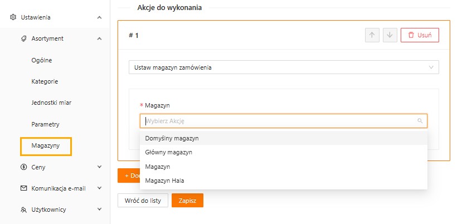Click the search icon in Magazyn field
Viewport: 462px width, 224px height.
[420, 120]
